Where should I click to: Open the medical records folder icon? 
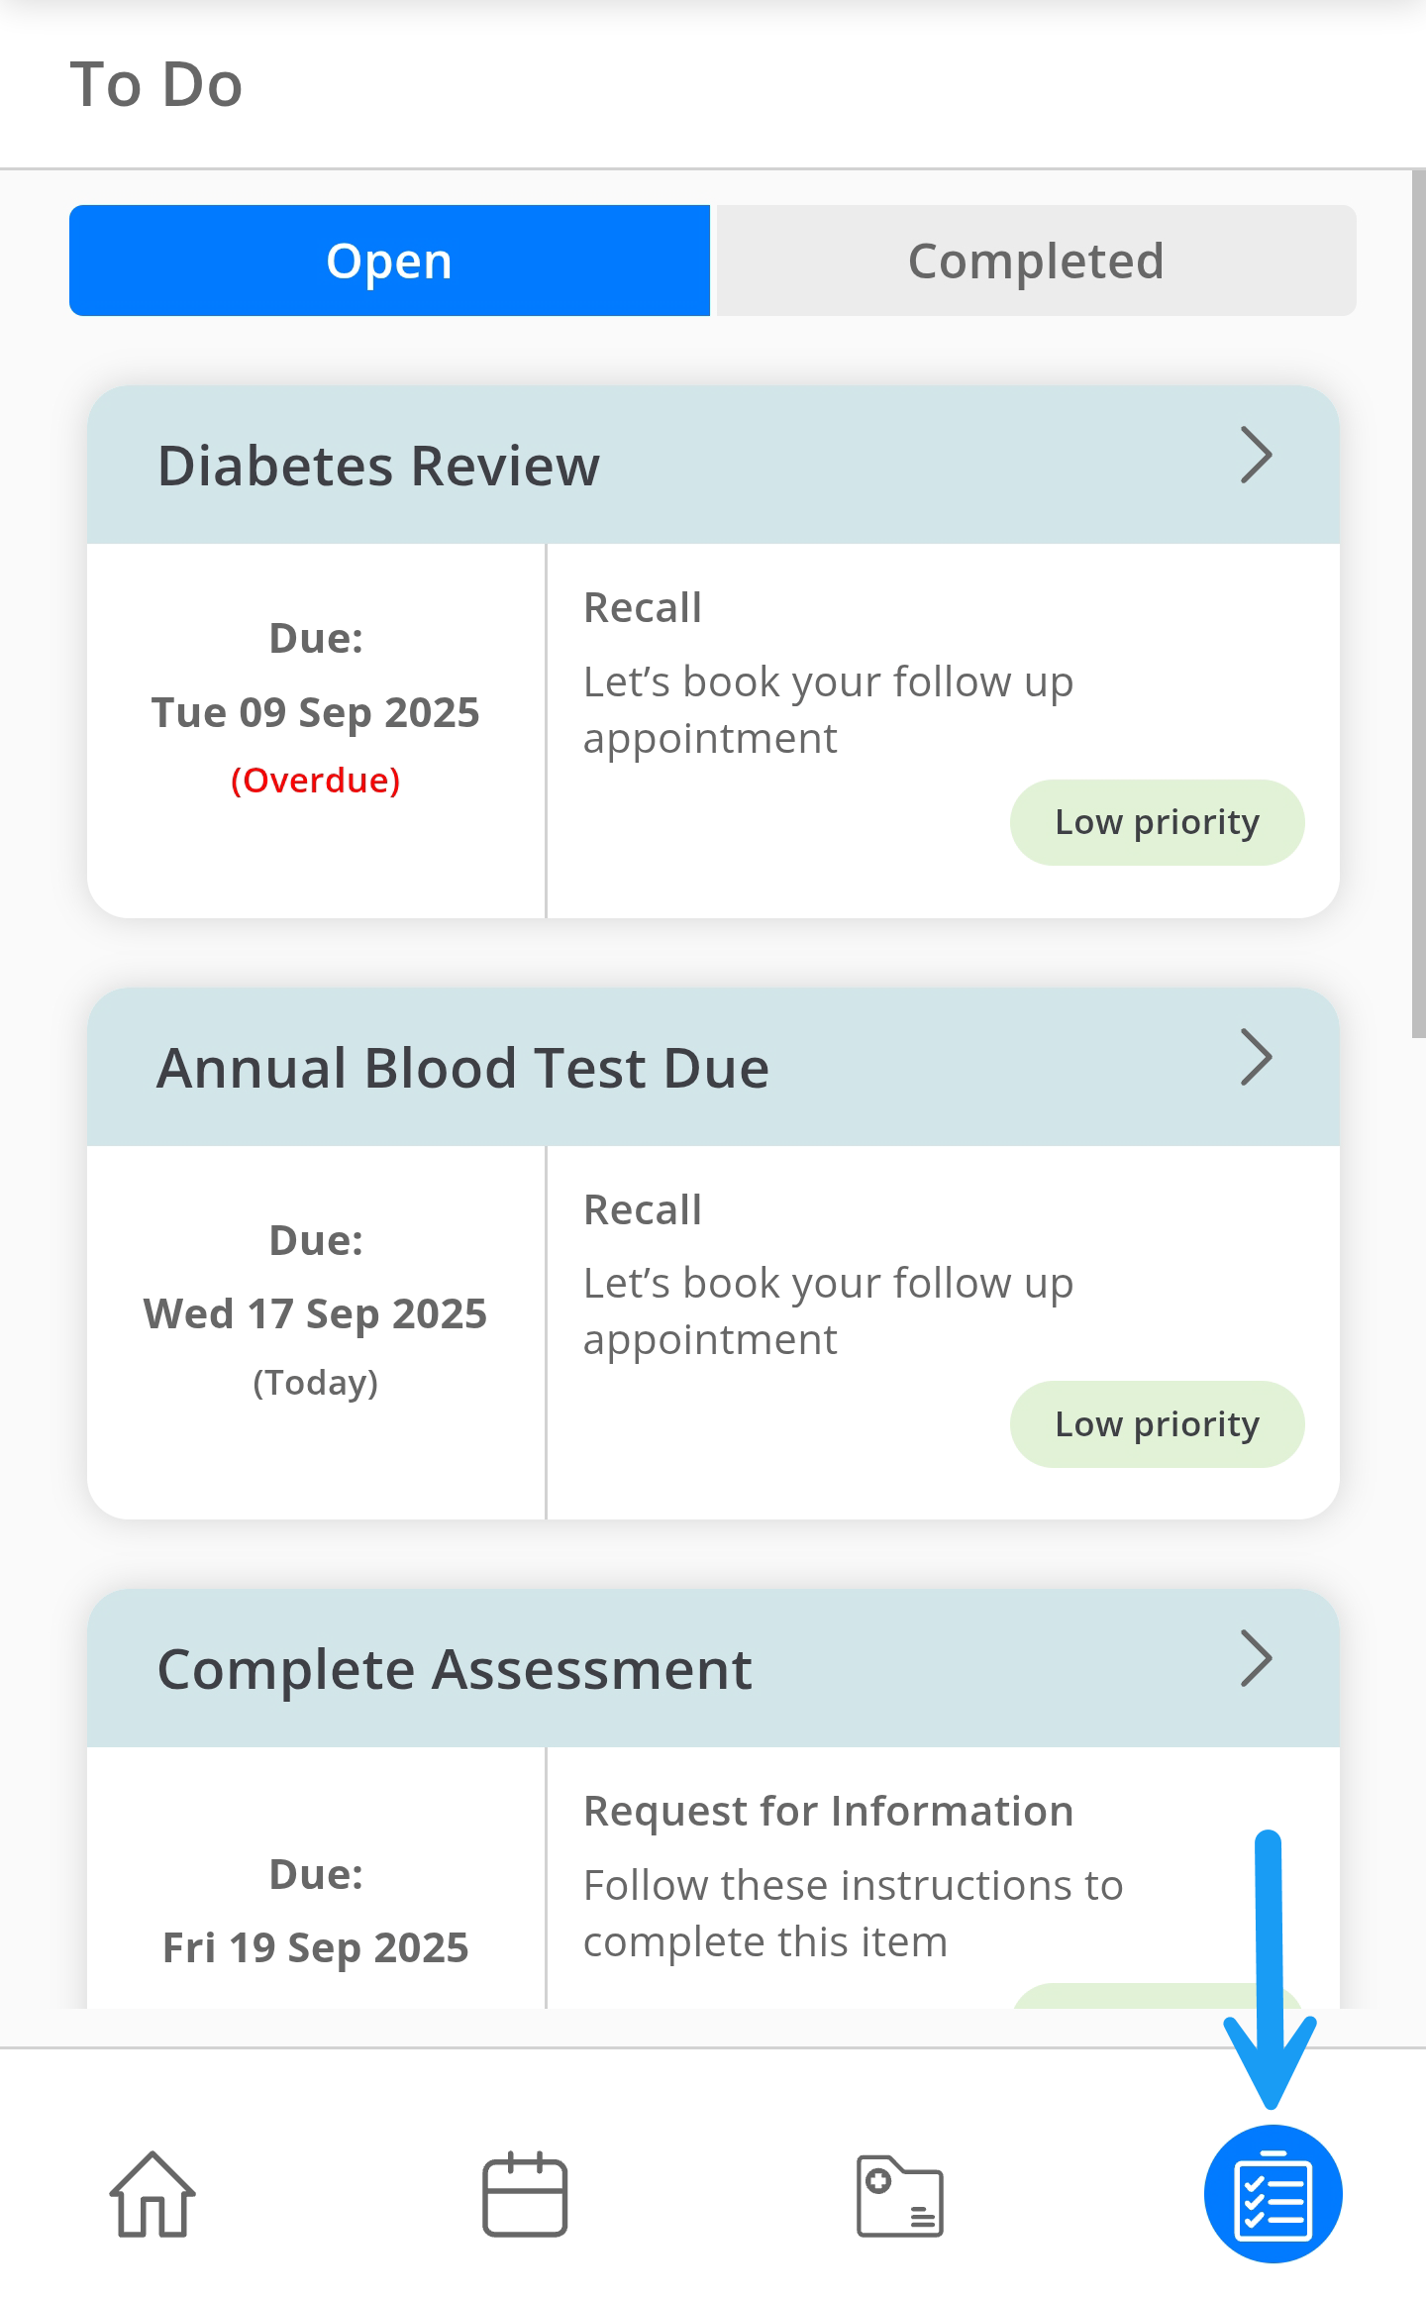(x=899, y=2196)
